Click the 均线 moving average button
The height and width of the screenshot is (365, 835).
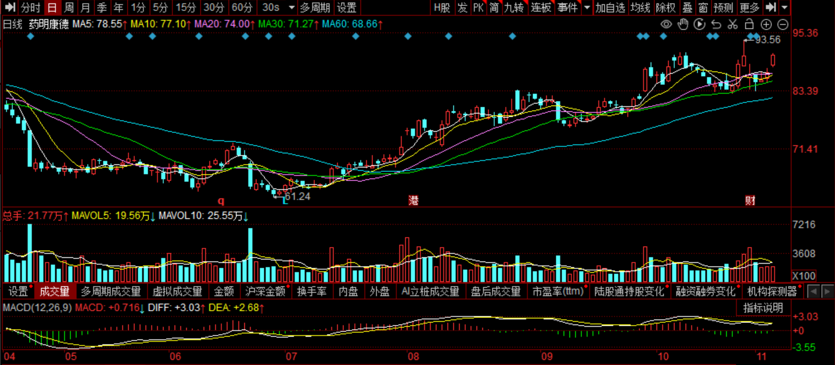coord(640,8)
